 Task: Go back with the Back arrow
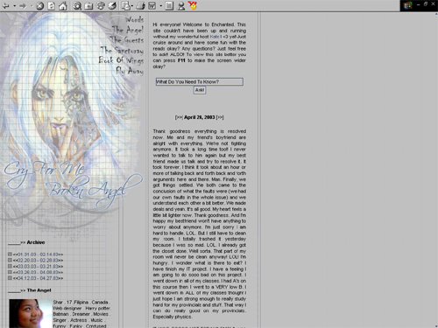click(x=5, y=5)
